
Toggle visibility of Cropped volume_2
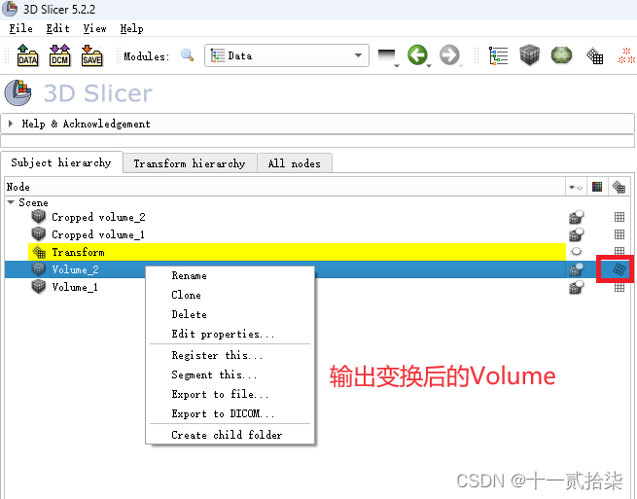pos(576,217)
